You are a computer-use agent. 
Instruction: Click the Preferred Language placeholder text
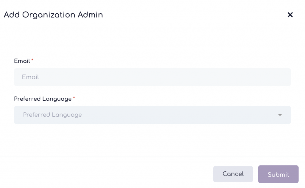[52, 115]
